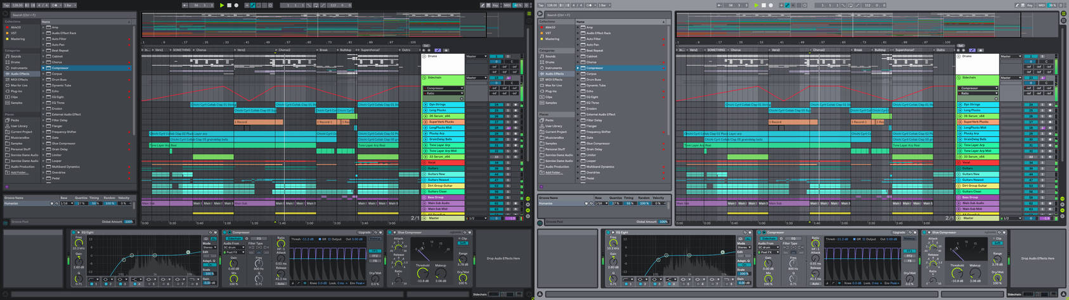Click Add Folder link in left browser
The width and height of the screenshot is (1069, 300).
point(18,172)
